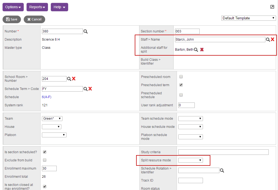This screenshot has height=190, width=278.
Task: Remove Barton, Beth as additional staff
Action: [202, 50]
